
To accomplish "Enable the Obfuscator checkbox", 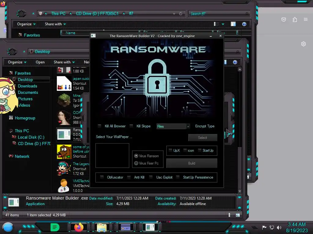I will [102, 177].
